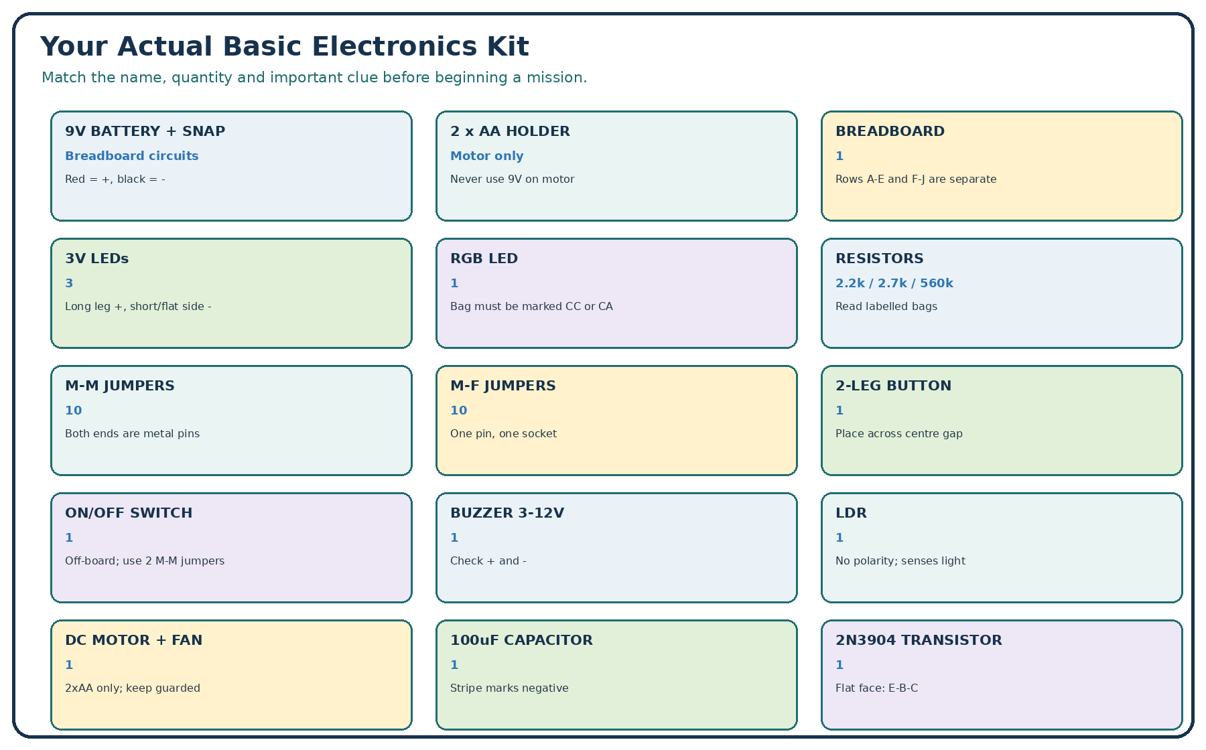1206x750 pixels.
Task: Click the 100uF CAPACITOR card
Action: 616,675
